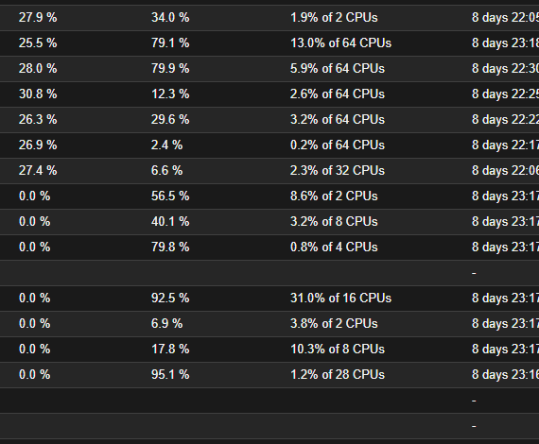Select the 1.2% of 28 CPUs row
This screenshot has height=444, width=539.
point(269,375)
